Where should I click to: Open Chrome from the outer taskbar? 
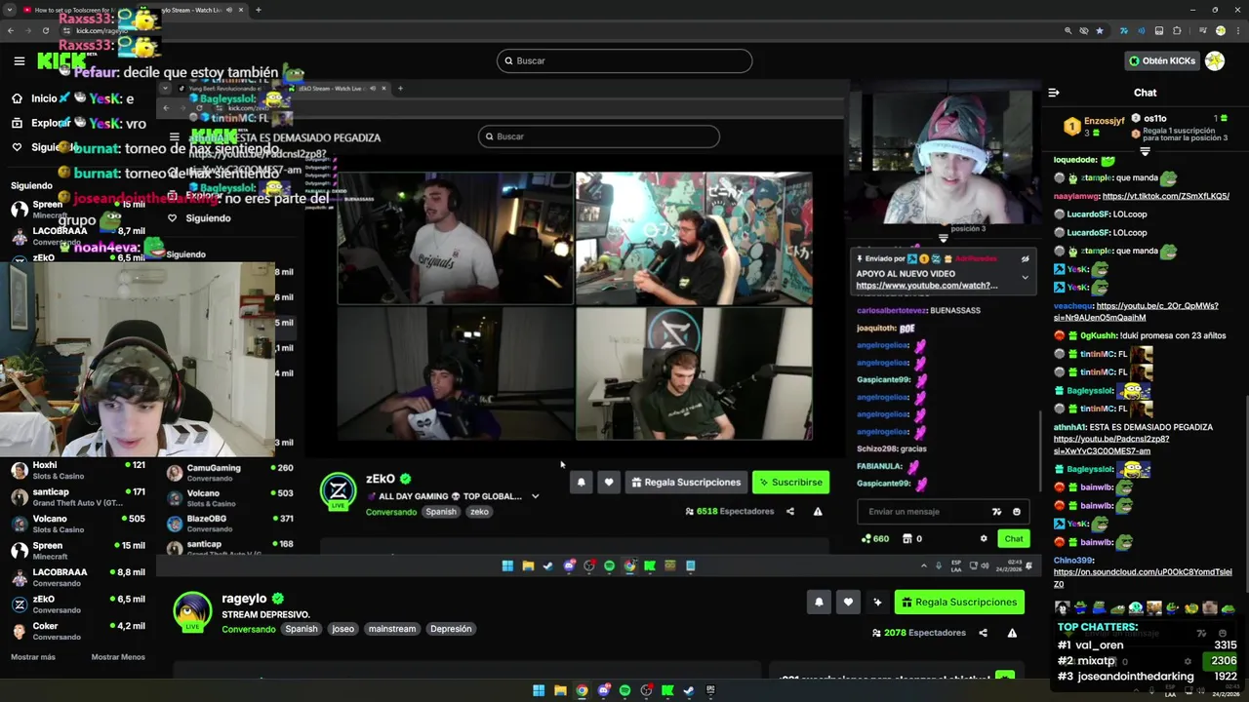pyautogui.click(x=582, y=690)
